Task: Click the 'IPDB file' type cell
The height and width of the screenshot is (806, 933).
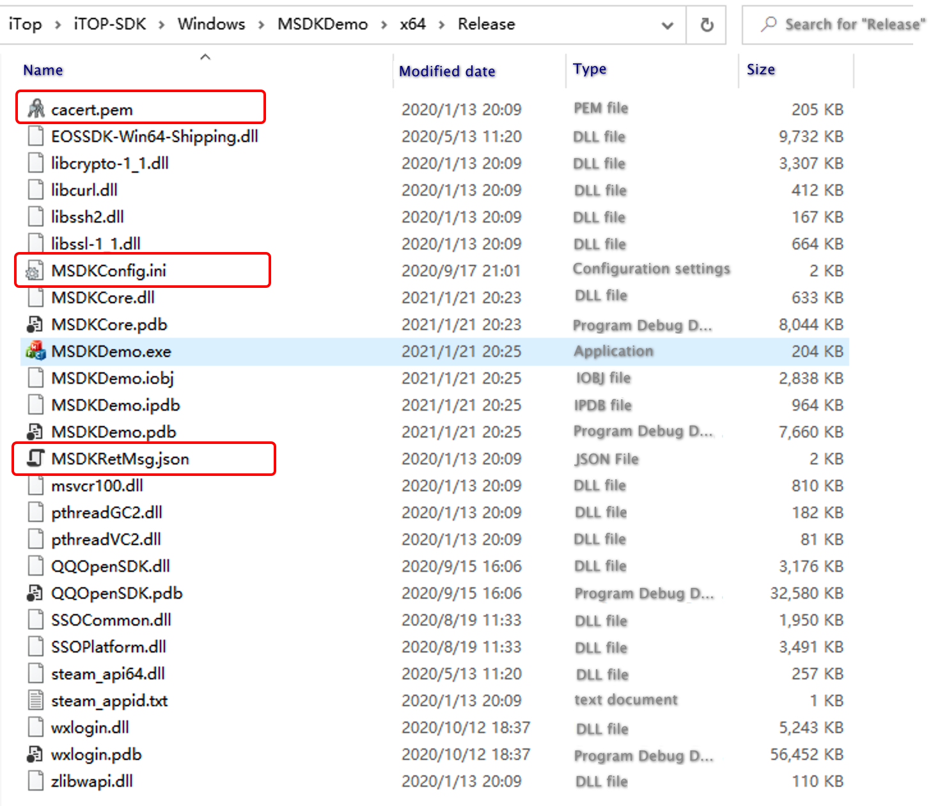Action: pos(602,405)
